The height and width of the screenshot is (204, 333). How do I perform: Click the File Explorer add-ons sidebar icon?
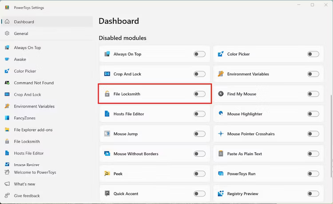point(7,130)
